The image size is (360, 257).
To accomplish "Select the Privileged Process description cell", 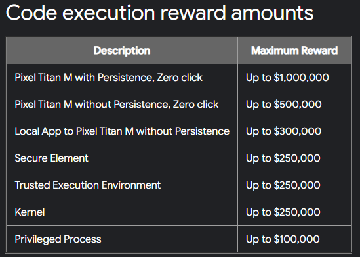I will pos(122,239).
